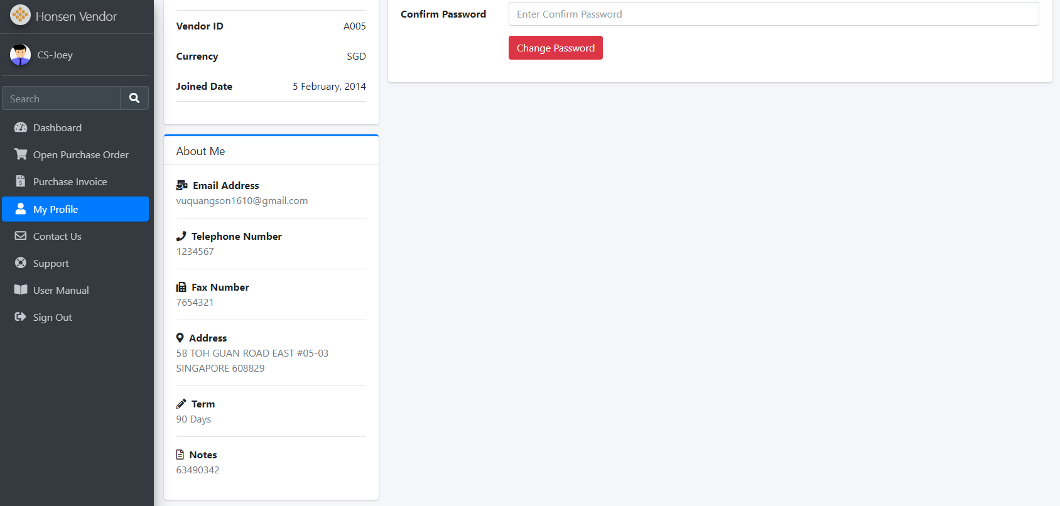Viewport: 1060px width, 506px height.
Task: Click into the sidebar Search box
Action: (62, 99)
